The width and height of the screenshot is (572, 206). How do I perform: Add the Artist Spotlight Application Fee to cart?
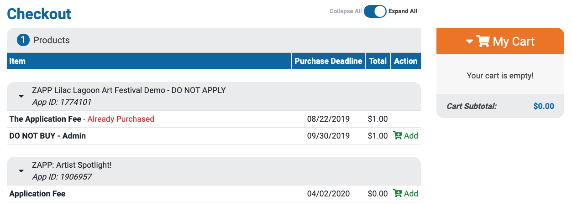pos(411,194)
